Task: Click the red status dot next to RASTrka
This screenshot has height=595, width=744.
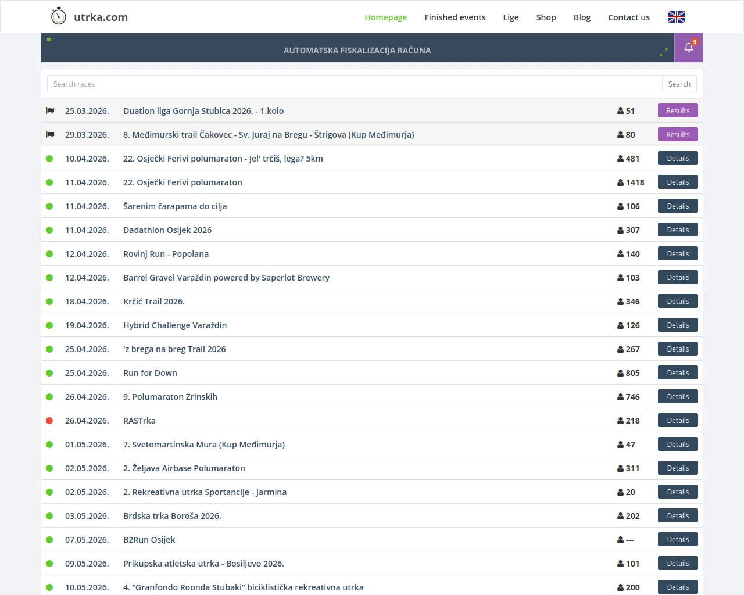Action: pos(49,420)
